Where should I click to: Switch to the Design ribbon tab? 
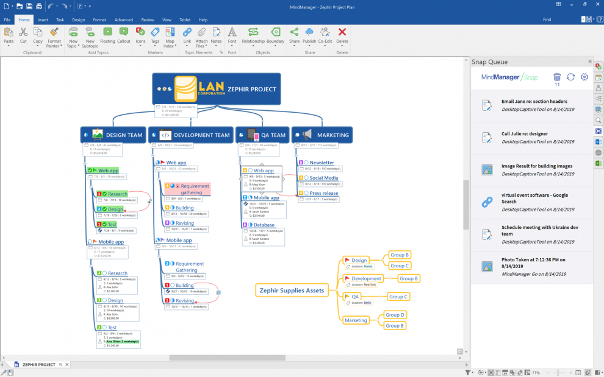tap(78, 19)
